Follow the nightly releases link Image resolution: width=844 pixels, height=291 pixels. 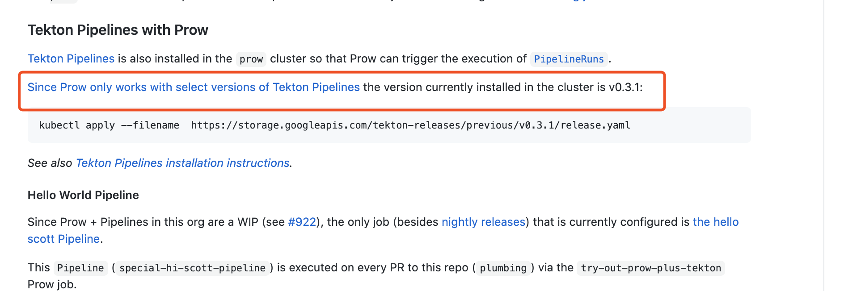point(483,222)
